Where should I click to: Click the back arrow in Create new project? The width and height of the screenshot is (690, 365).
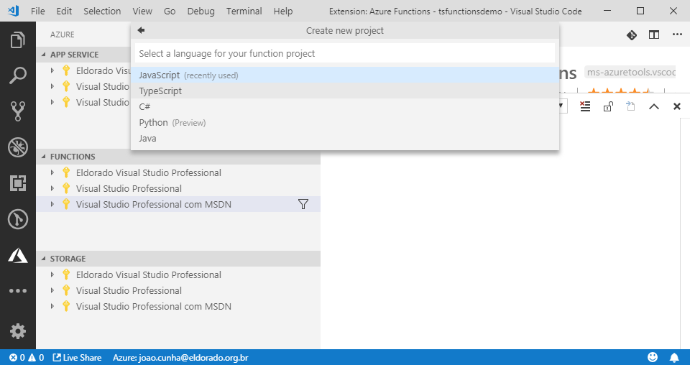pos(141,30)
